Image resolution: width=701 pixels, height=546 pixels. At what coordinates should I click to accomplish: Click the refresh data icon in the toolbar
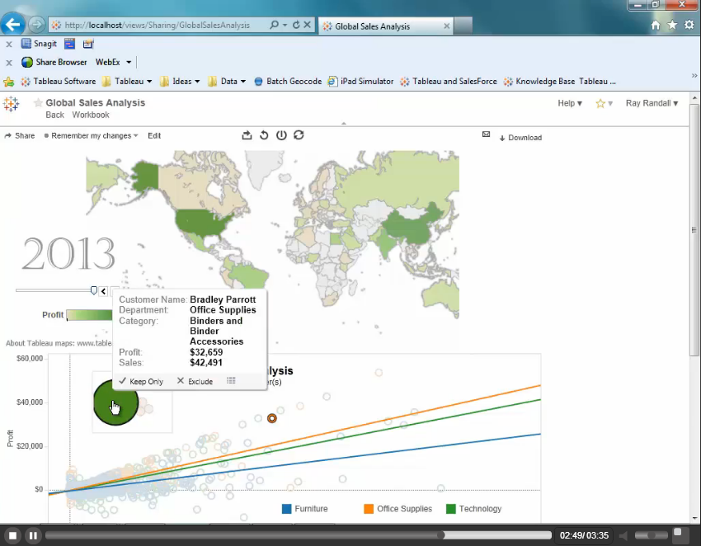pyautogui.click(x=299, y=135)
